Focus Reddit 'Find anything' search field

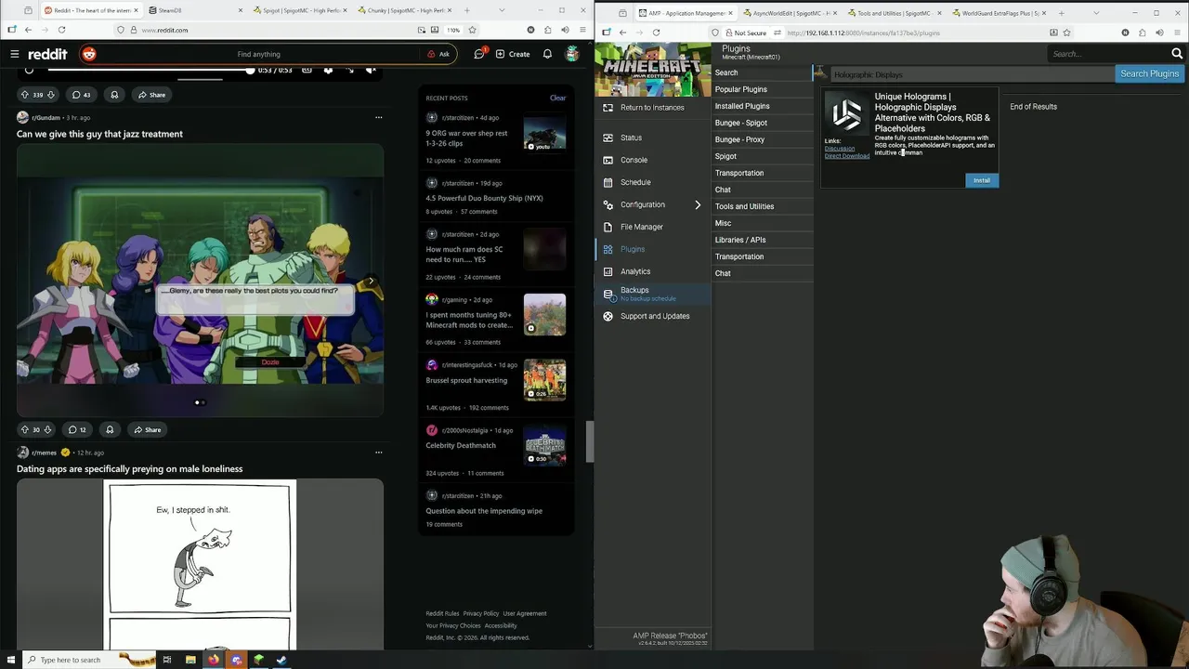click(258, 54)
